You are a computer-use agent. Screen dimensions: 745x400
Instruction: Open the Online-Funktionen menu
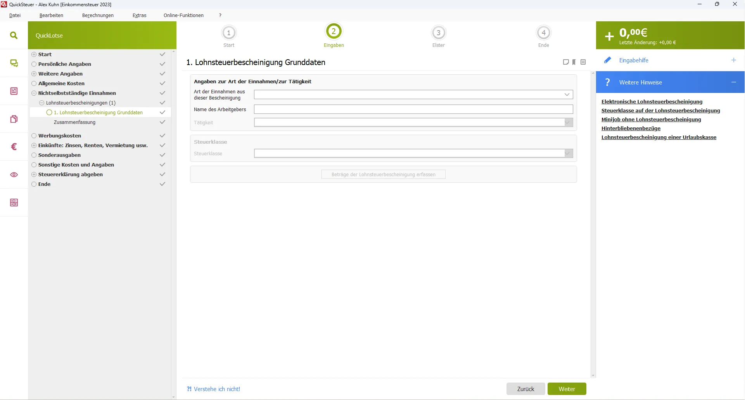point(183,15)
